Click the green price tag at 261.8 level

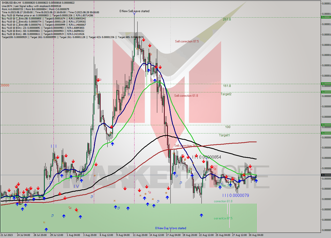(x=326, y=17)
